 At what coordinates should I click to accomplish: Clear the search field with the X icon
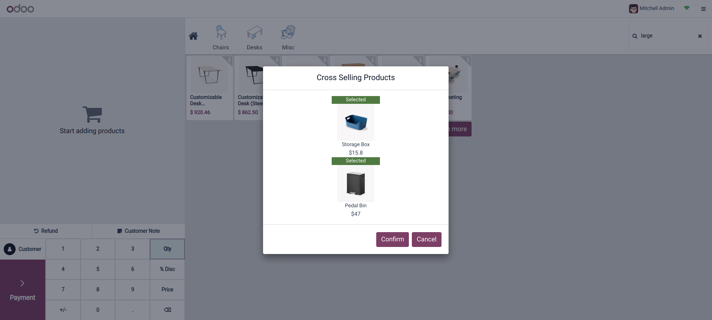(x=700, y=36)
